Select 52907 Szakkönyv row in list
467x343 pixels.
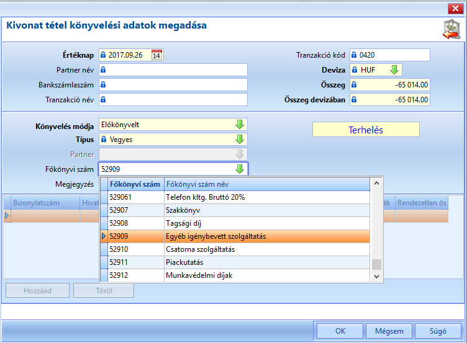click(235, 210)
